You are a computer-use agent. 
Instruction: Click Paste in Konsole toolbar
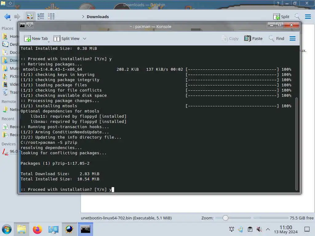253,38
